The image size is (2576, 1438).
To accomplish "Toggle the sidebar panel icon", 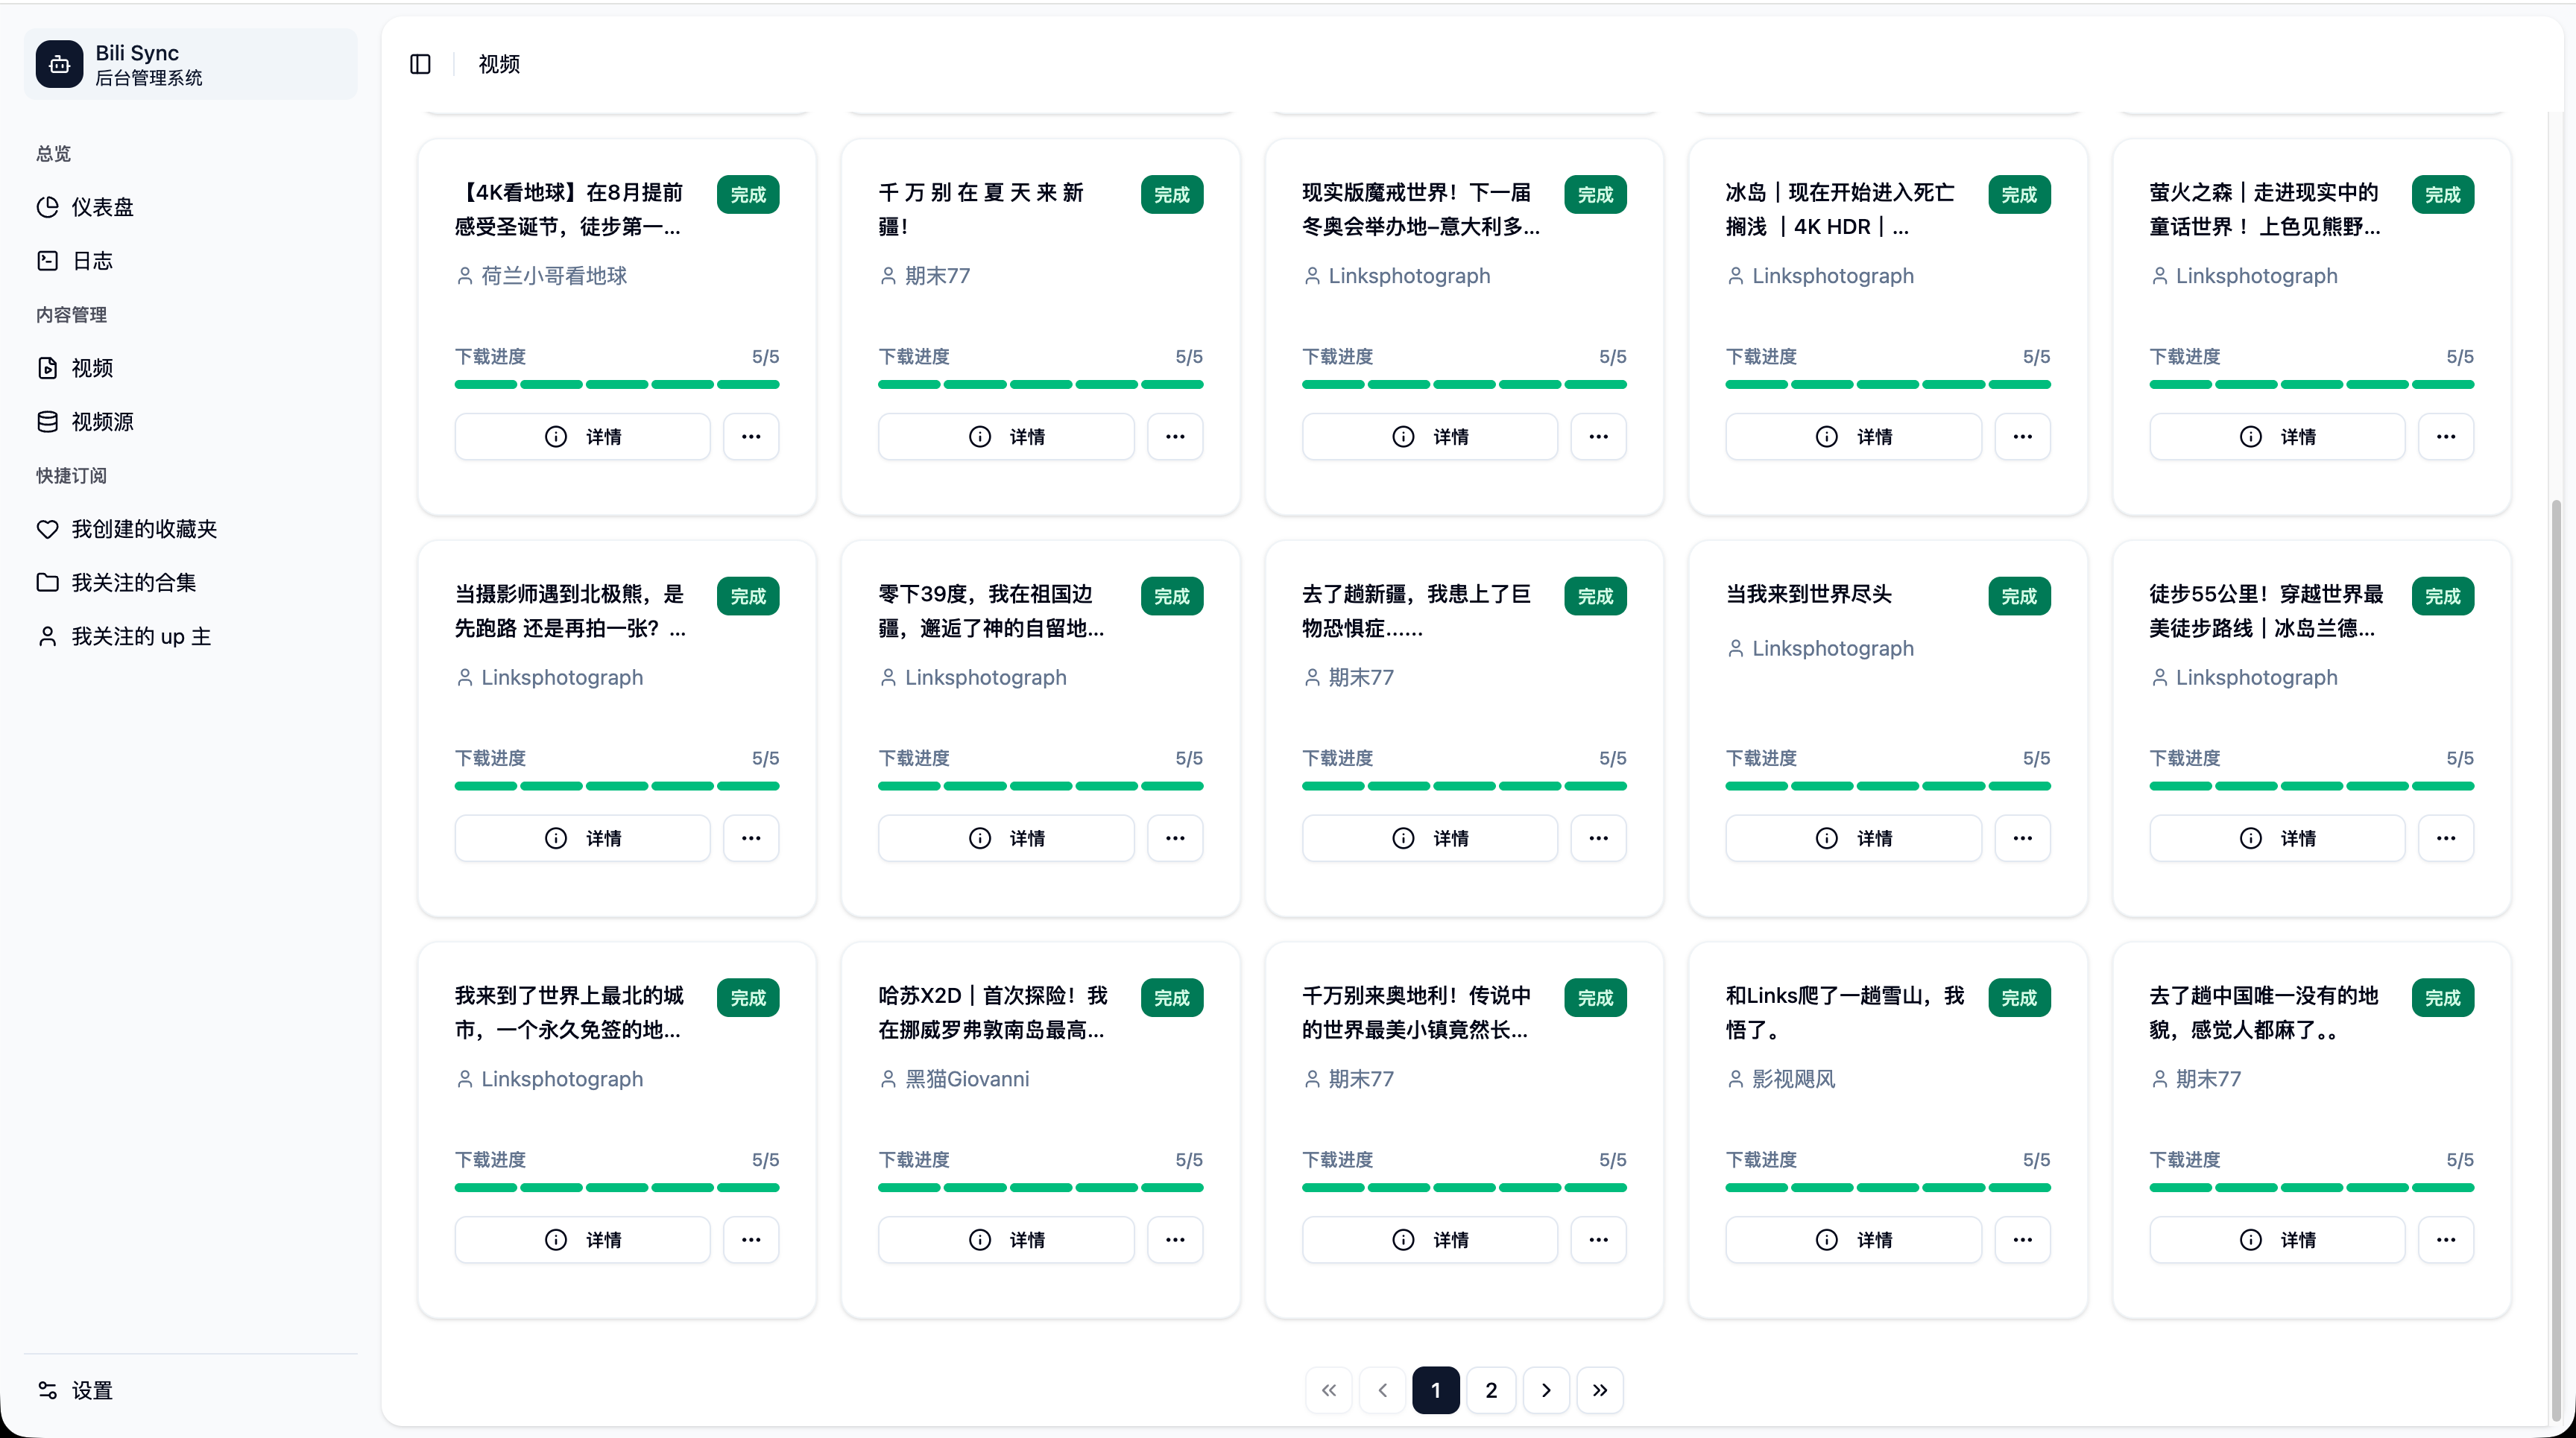I will (420, 64).
